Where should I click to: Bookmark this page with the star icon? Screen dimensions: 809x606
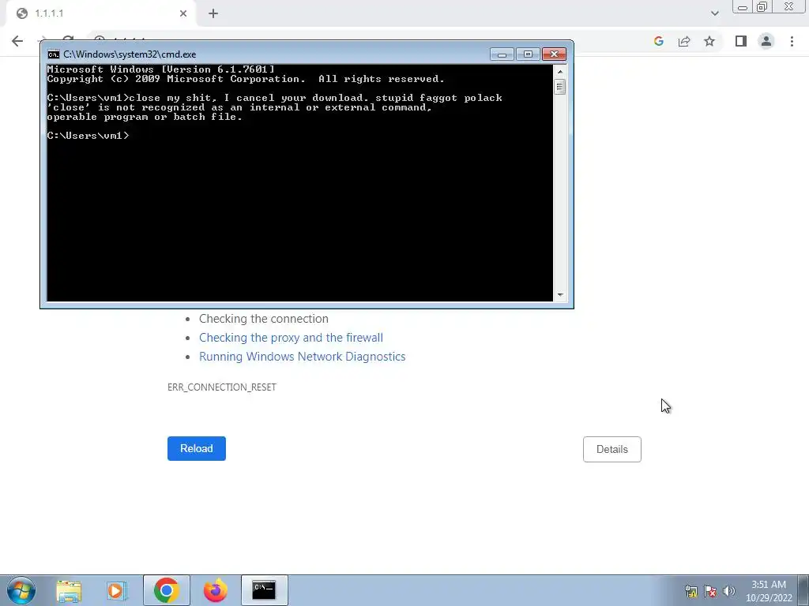pos(709,41)
